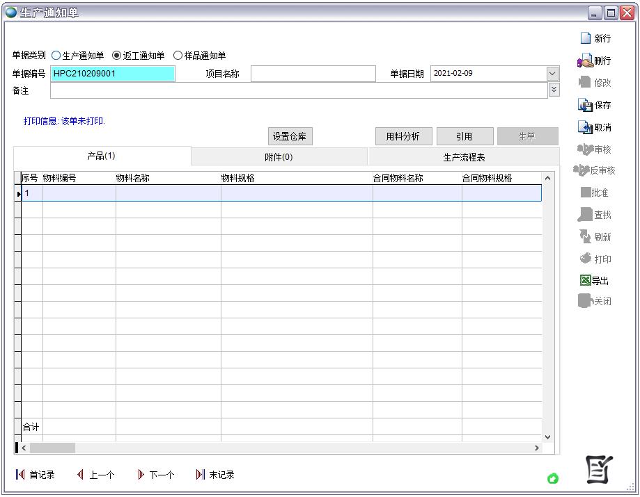Select the 样品通知单 radio button

[x=177, y=56]
